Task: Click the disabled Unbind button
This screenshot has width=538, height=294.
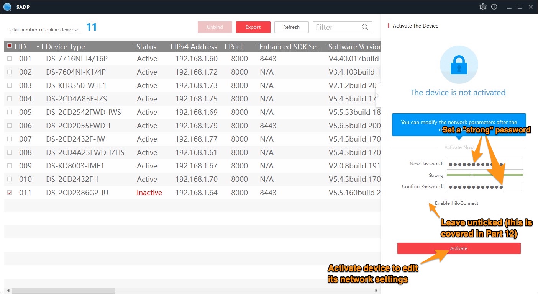Action: (215, 27)
